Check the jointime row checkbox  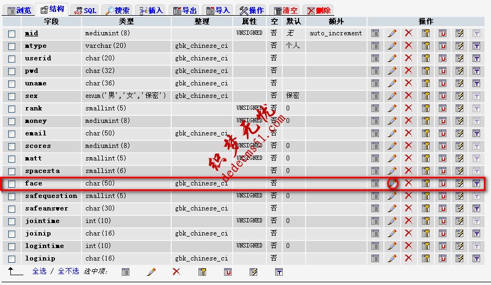coord(11,221)
